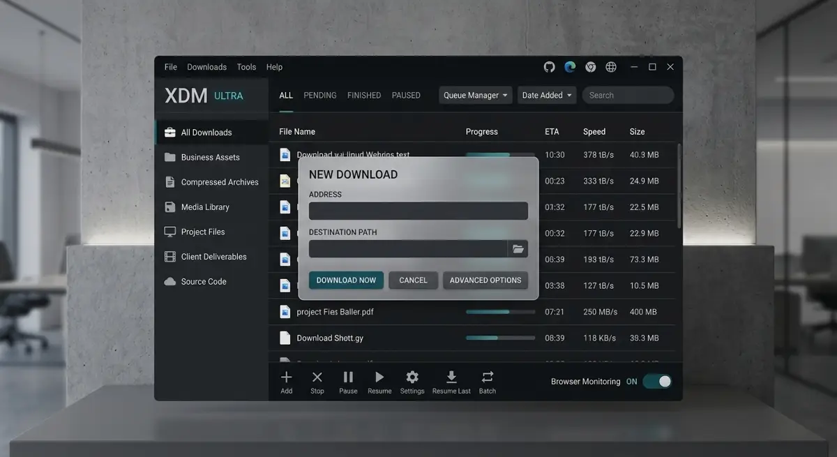Click file icon of the 10.5 MB row
837x457 pixels.
click(285, 285)
